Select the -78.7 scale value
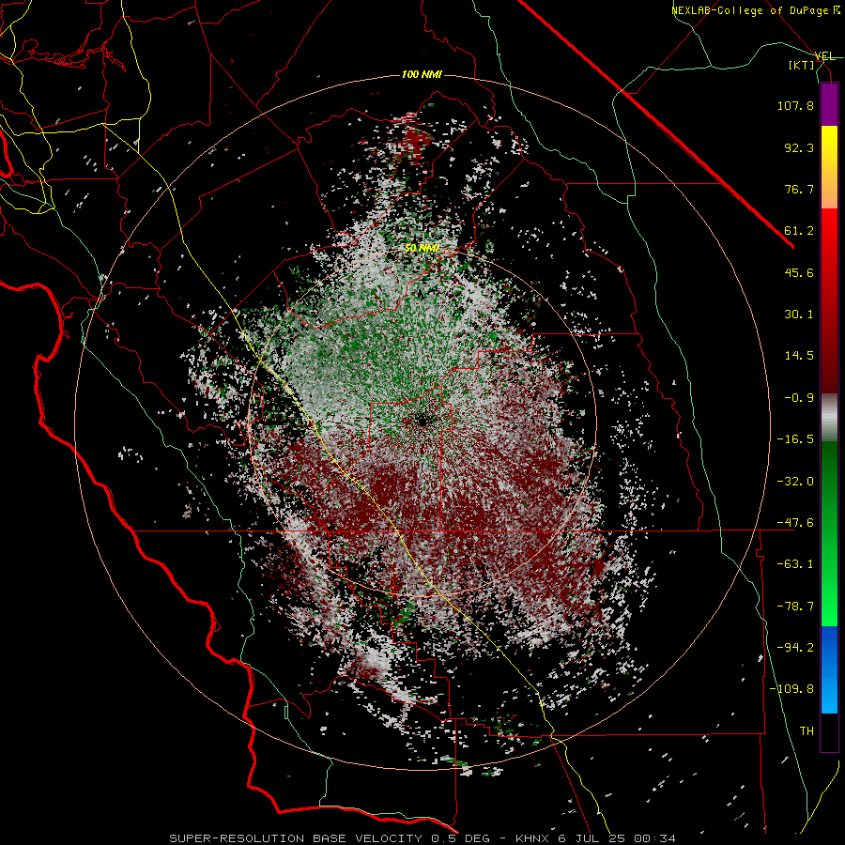The width and height of the screenshot is (845, 845). (795, 607)
